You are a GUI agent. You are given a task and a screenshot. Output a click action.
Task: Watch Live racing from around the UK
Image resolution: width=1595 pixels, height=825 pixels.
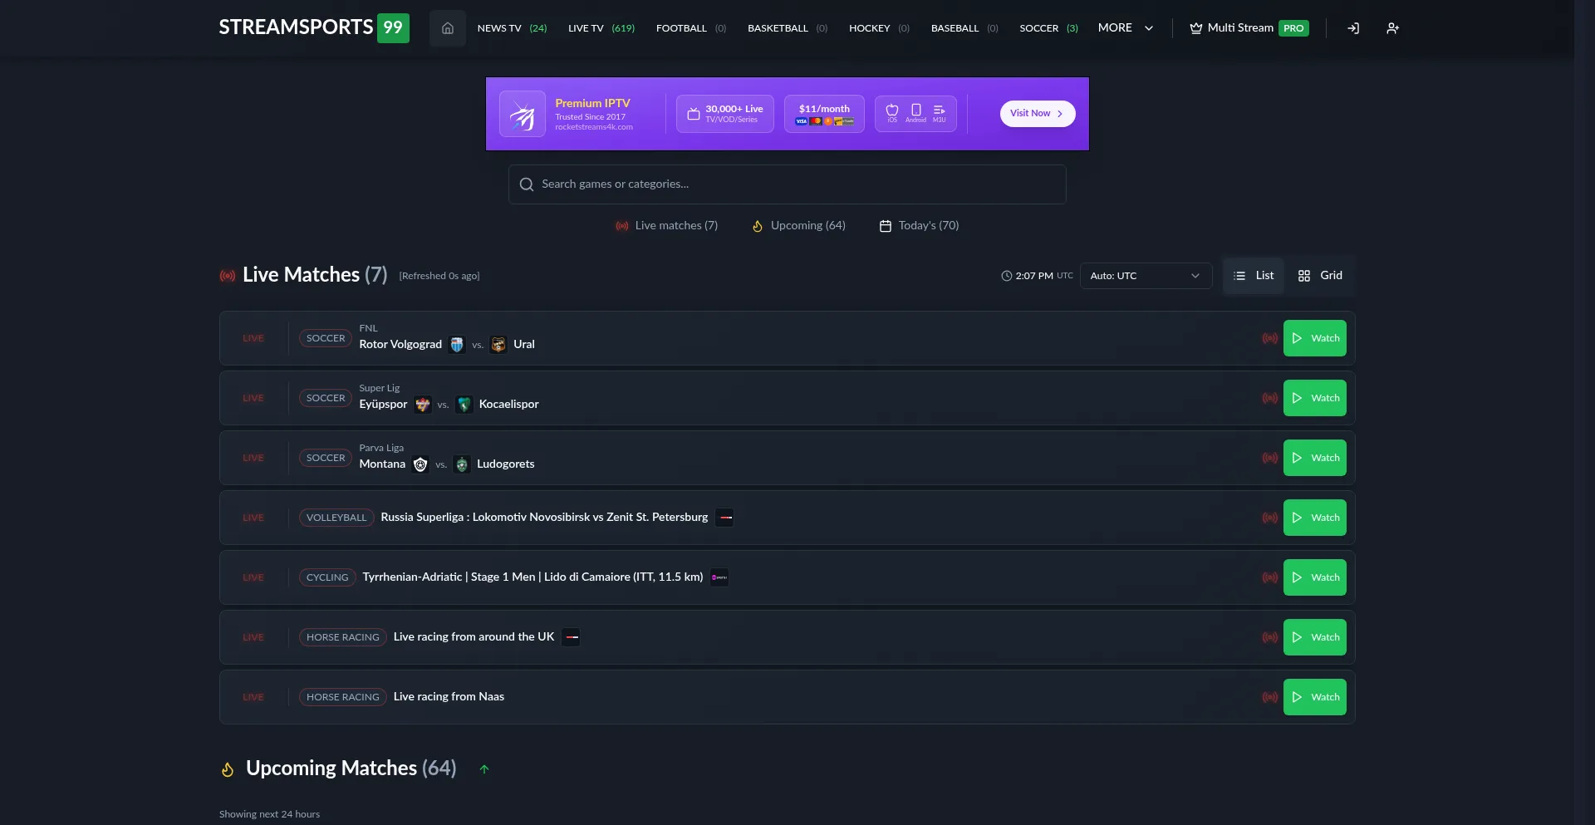point(1315,637)
